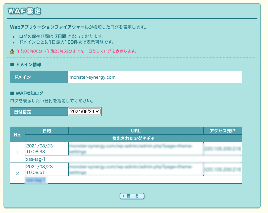268x213 pixels.
Task: Select the アクセス元IP column header
Action: 222,131
